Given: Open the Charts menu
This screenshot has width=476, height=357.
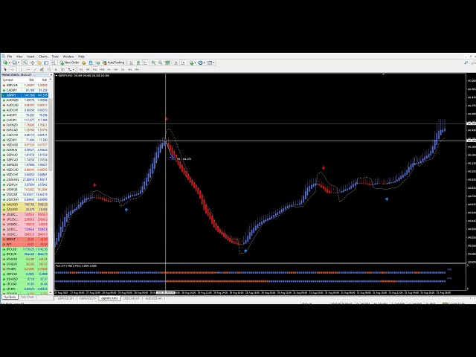Looking at the screenshot, I should point(43,57).
